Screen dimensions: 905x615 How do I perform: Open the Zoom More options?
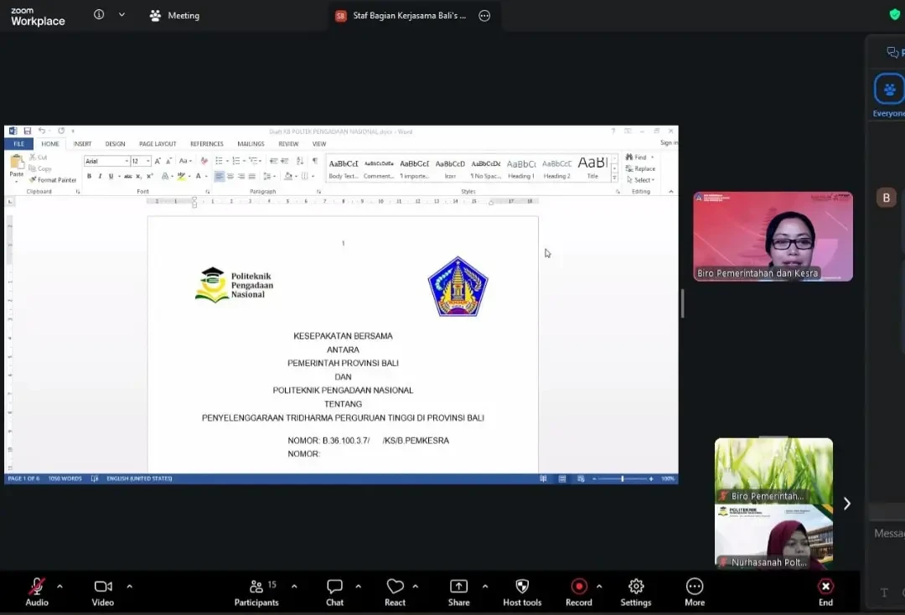[695, 592]
